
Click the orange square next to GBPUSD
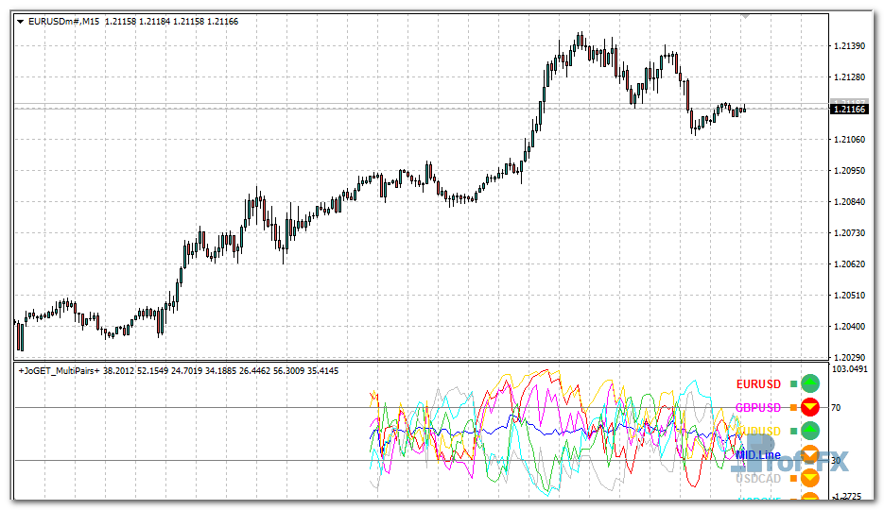coord(793,408)
